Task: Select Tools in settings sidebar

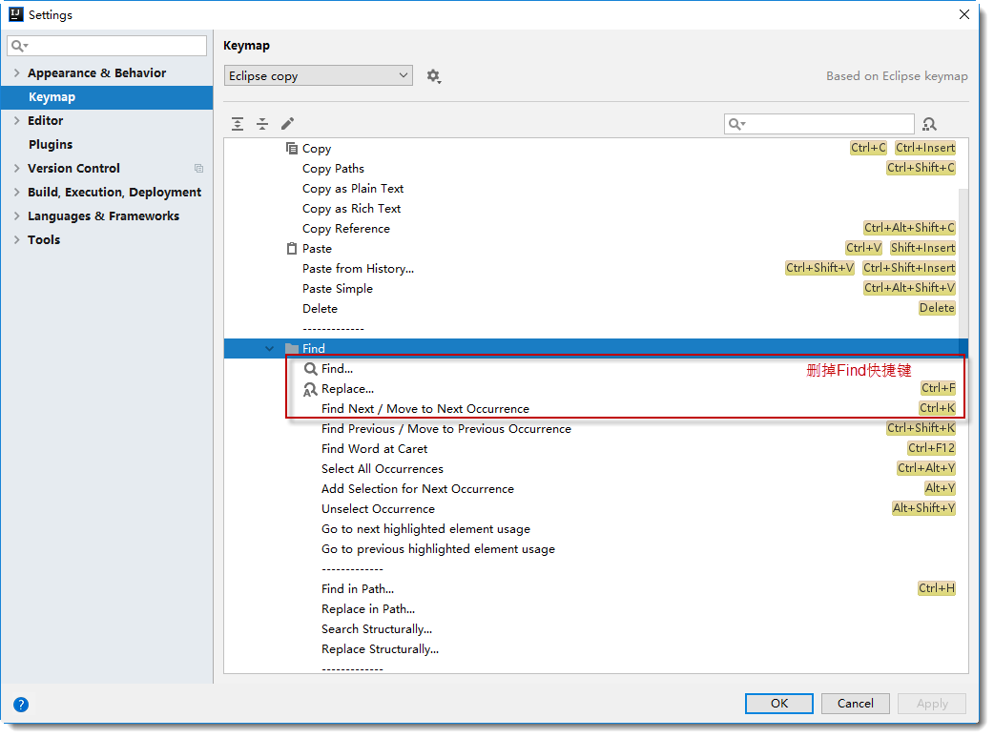Action: coord(44,240)
